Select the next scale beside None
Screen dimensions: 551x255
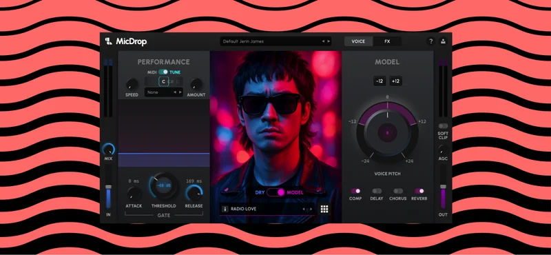point(180,92)
